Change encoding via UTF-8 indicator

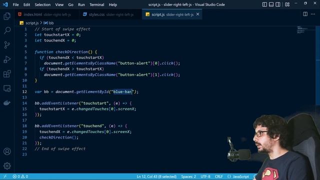(205, 176)
